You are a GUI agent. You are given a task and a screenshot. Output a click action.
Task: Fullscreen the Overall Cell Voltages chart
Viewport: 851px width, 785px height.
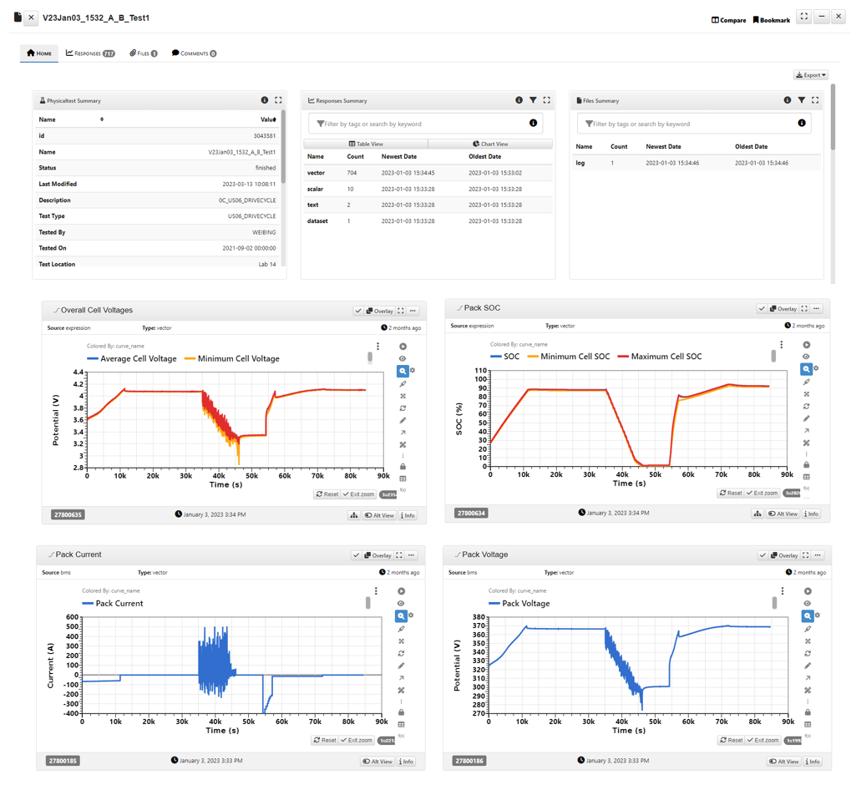pos(401,311)
